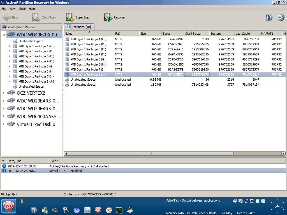
Task: Sort by the Size column header
Action: 151,34
